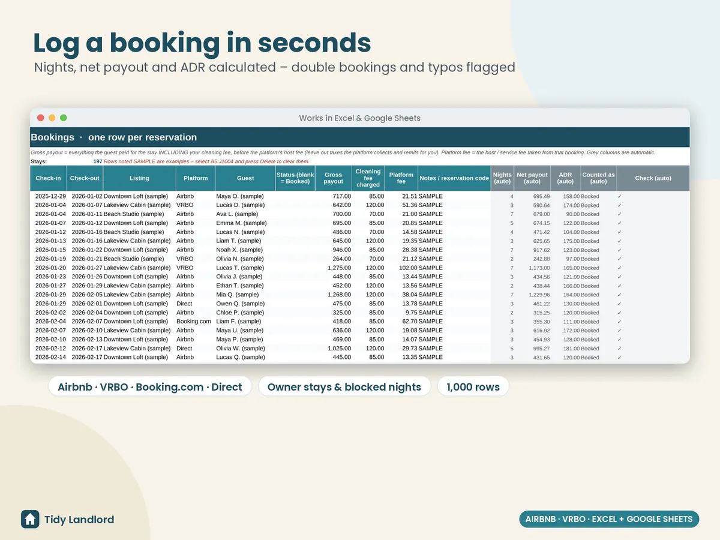Select the Platform column header
Image resolution: width=720 pixels, height=540 pixels.
click(x=196, y=178)
